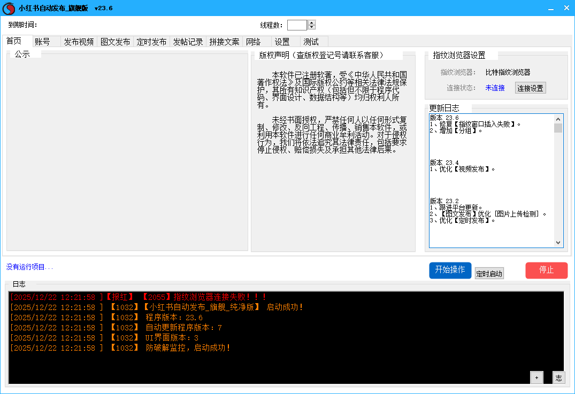Image resolution: width=575 pixels, height=394 pixels.
Task: Select the 定时发布 tab
Action: tap(151, 42)
